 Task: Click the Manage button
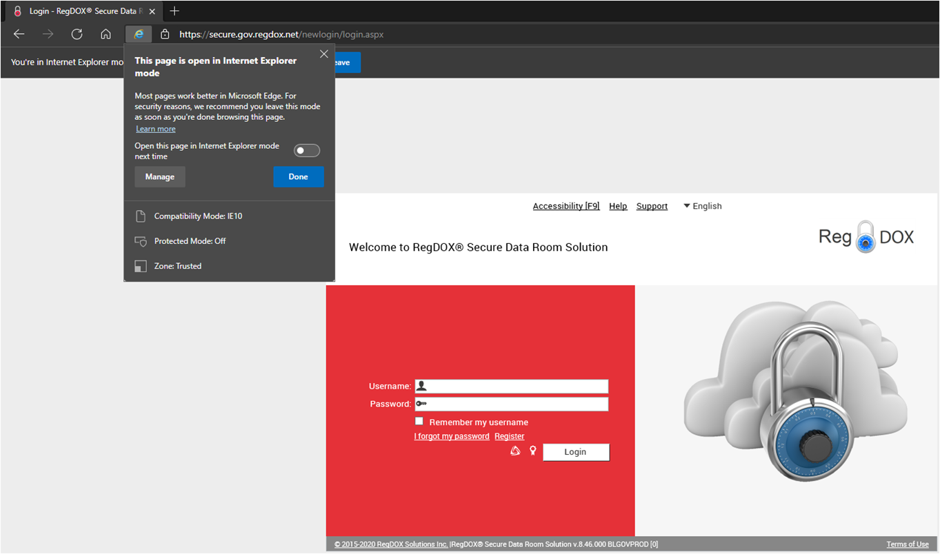pos(160,177)
